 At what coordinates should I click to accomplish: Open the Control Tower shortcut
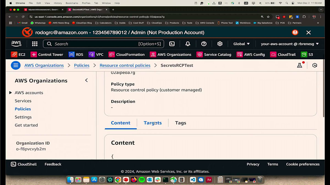pyautogui.click(x=47, y=55)
